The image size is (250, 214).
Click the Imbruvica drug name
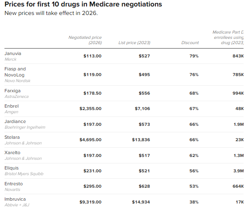(15, 199)
